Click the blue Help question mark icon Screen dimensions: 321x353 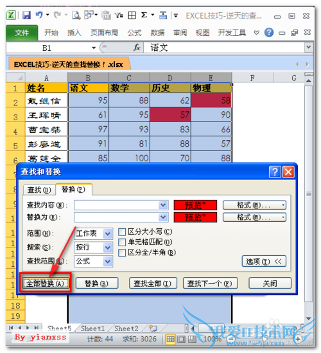(269, 32)
